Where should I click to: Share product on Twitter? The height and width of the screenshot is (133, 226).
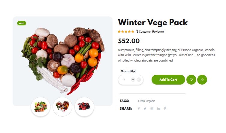[145, 108]
